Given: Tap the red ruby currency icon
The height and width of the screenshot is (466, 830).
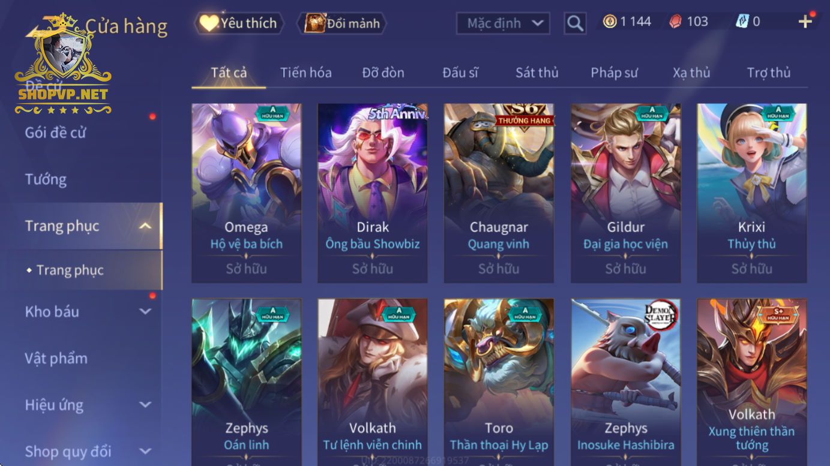Looking at the screenshot, I should coord(675,22).
